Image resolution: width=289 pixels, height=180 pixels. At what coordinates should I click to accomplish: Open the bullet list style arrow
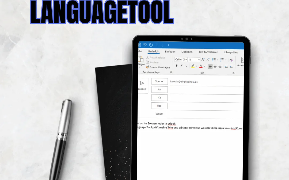coord(218,60)
